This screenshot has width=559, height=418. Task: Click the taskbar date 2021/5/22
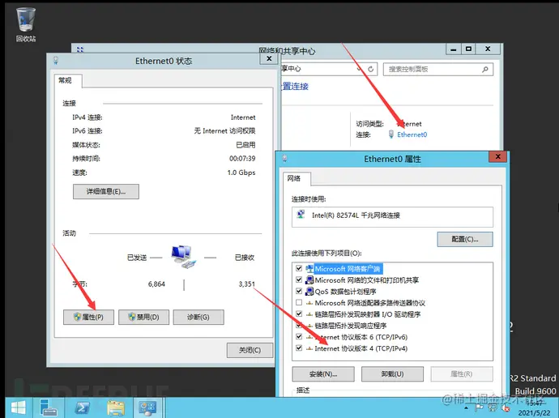tap(534, 413)
